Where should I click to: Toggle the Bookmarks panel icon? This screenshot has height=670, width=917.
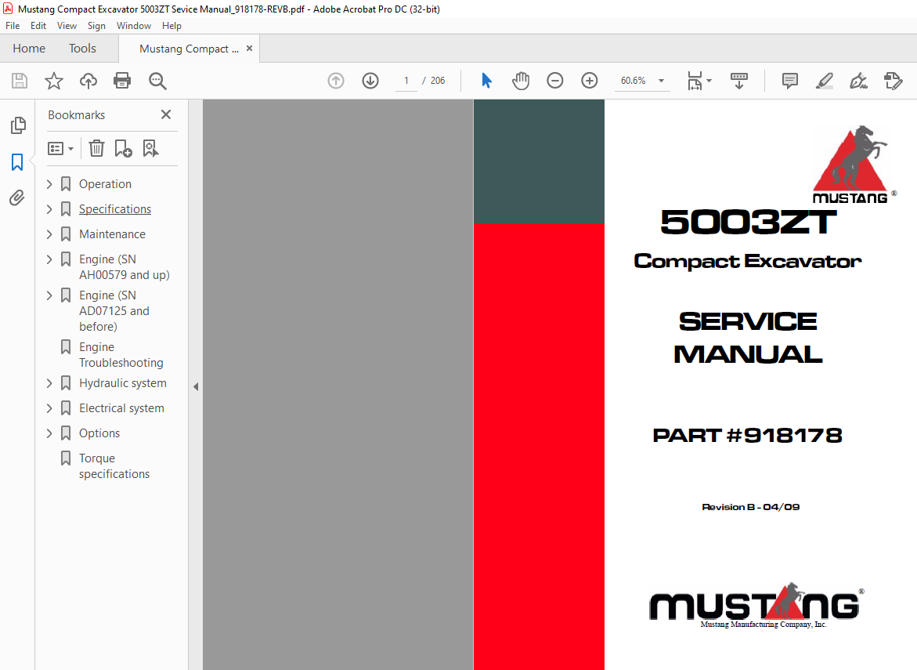(x=17, y=162)
